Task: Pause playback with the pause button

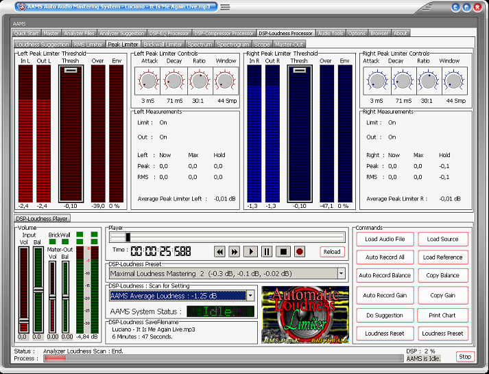Action: pyautogui.click(x=267, y=251)
